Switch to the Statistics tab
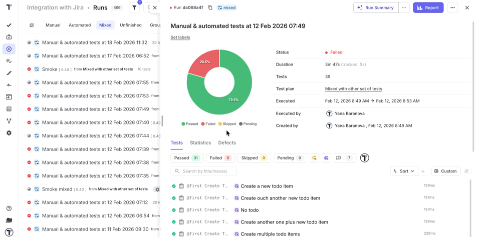The image size is (481, 237). tap(200, 143)
